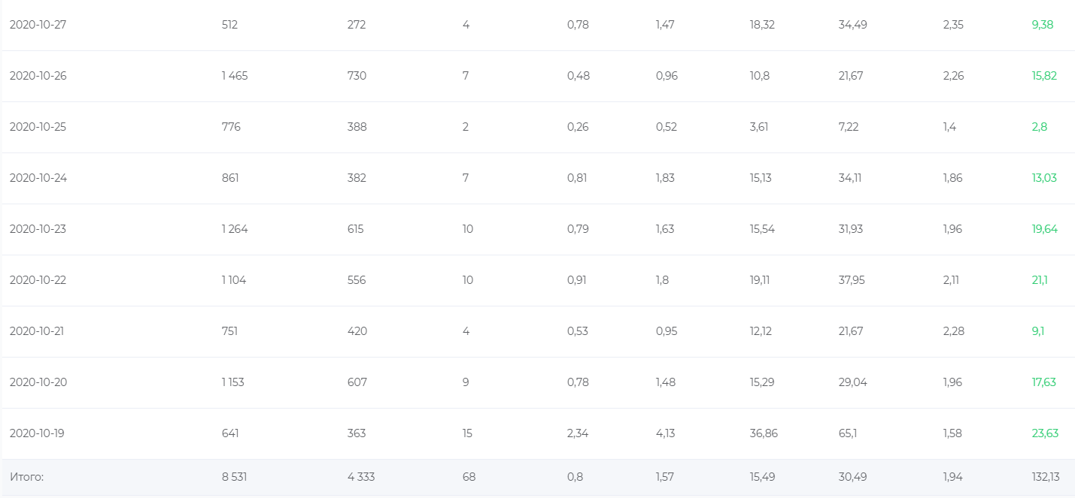The image size is (1075, 498).
Task: Click the green 23,63 value
Action: point(1045,433)
